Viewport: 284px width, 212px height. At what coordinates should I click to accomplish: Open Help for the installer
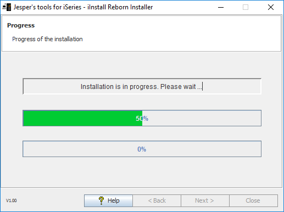click(108, 200)
